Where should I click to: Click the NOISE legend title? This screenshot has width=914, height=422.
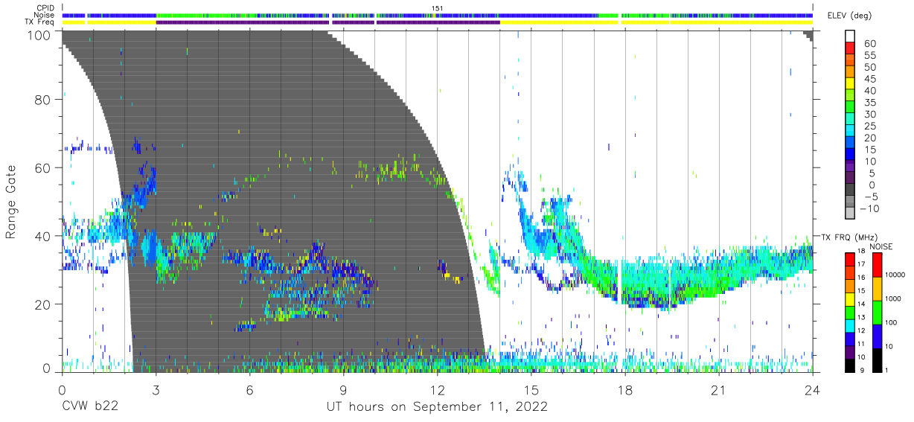point(881,246)
